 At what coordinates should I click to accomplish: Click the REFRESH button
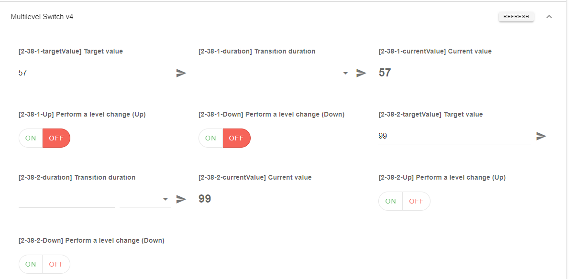516,16
